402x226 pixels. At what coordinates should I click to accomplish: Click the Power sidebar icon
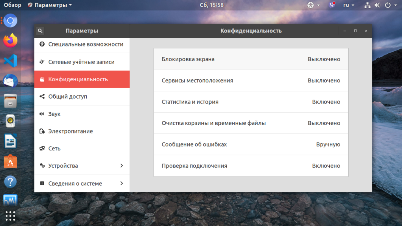pyautogui.click(x=42, y=131)
